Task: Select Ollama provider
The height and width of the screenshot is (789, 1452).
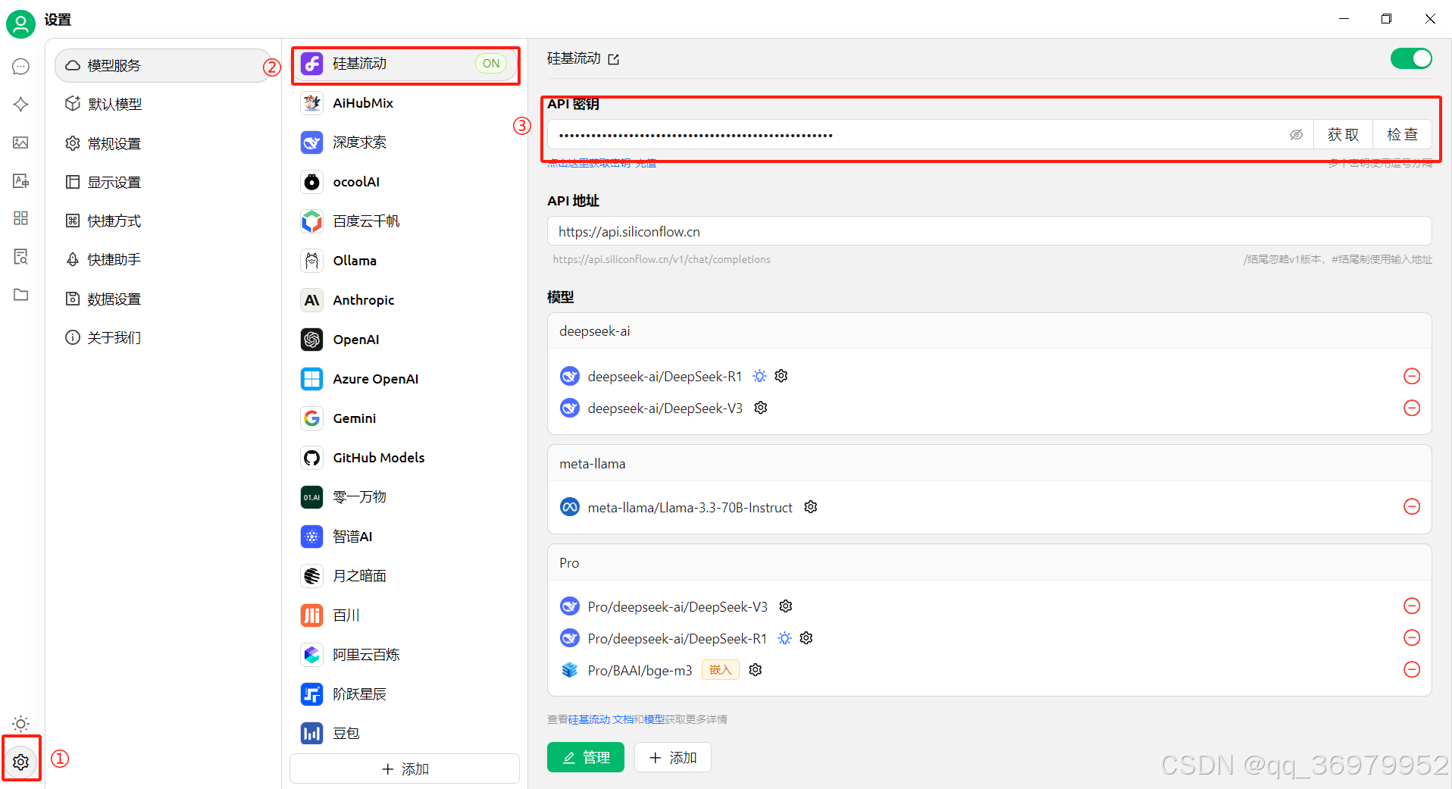Action: point(405,261)
